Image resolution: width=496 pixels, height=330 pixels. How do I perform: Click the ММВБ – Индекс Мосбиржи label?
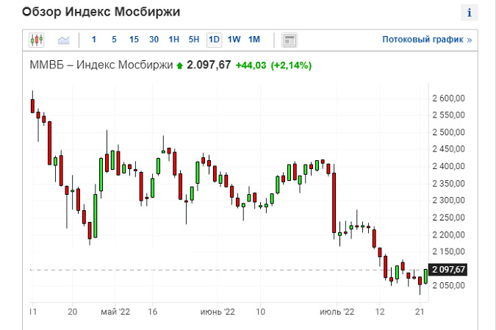(101, 65)
